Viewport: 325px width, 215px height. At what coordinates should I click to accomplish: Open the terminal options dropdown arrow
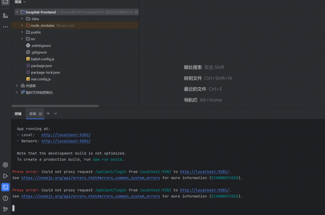[55, 114]
